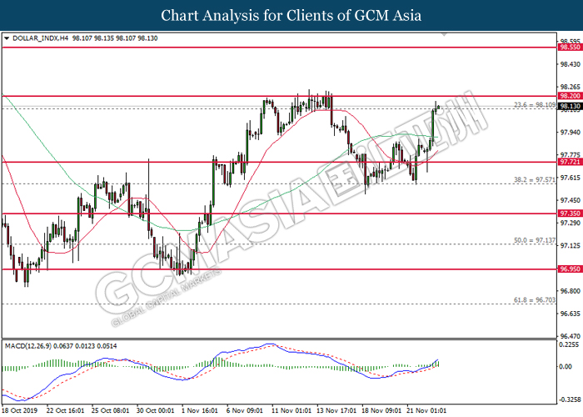Click the Fibonacci label 38.2 = 97.571

(535, 180)
